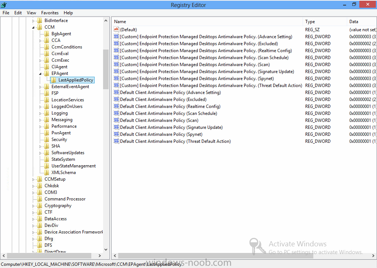Viewport: 377px width, 268px height.
Task: Click the LastAppliedPolicy folder icon
Action: [x=54, y=80]
